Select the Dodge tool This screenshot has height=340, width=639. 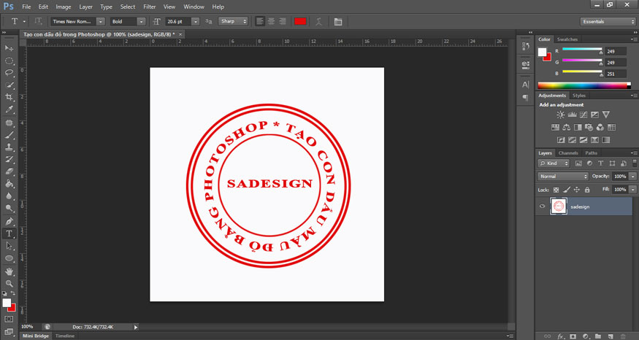point(9,209)
